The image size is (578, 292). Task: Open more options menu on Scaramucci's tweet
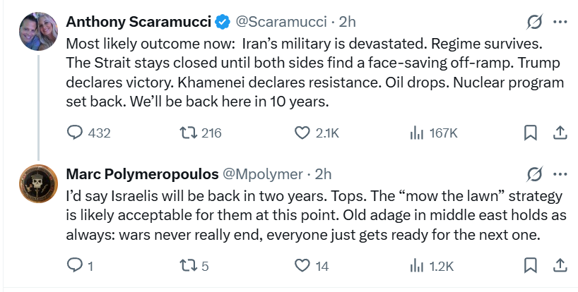[560, 22]
